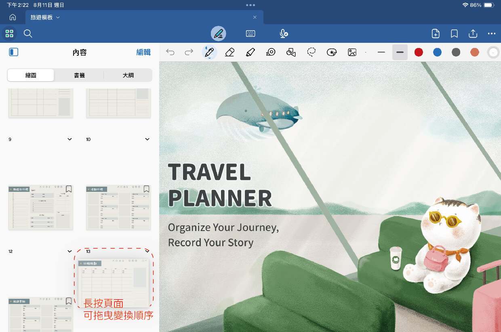Pick the orange pen color

(x=475, y=52)
